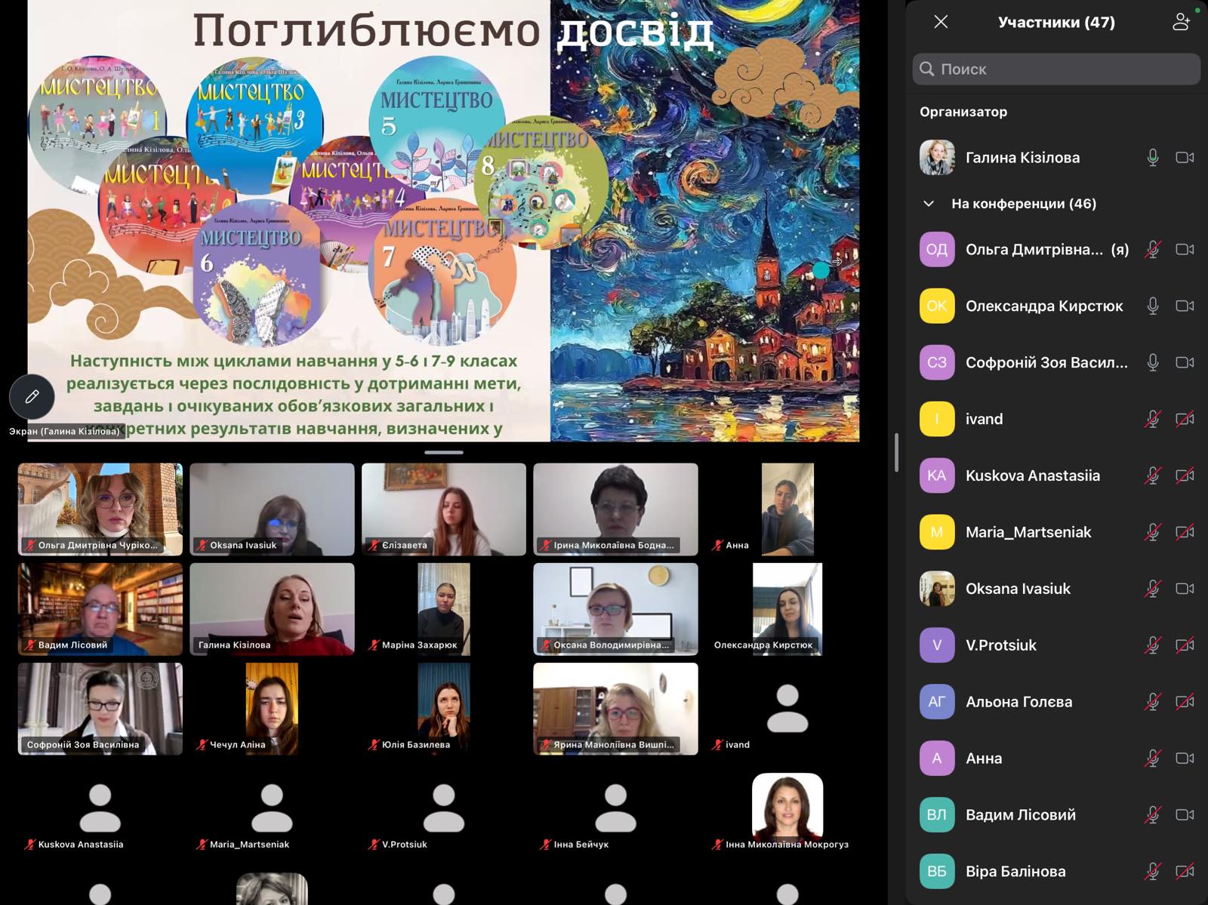1208x905 pixels.
Task: Close the participants panel
Action: click(x=941, y=22)
